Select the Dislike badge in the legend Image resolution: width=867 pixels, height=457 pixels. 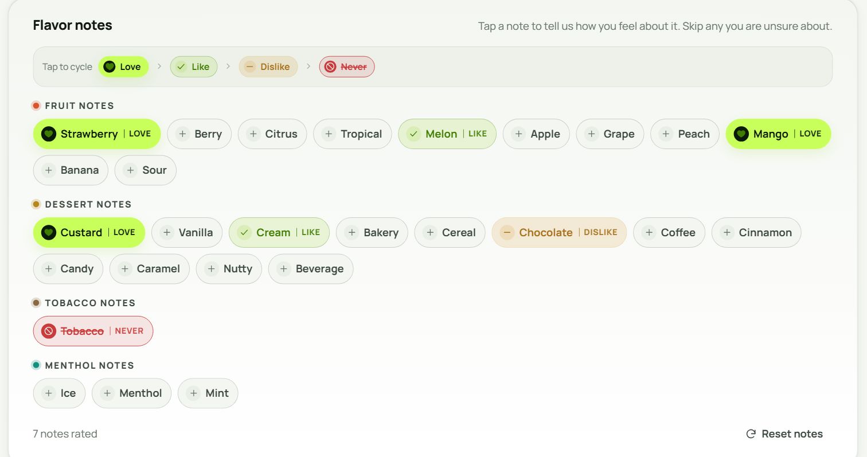click(x=268, y=67)
